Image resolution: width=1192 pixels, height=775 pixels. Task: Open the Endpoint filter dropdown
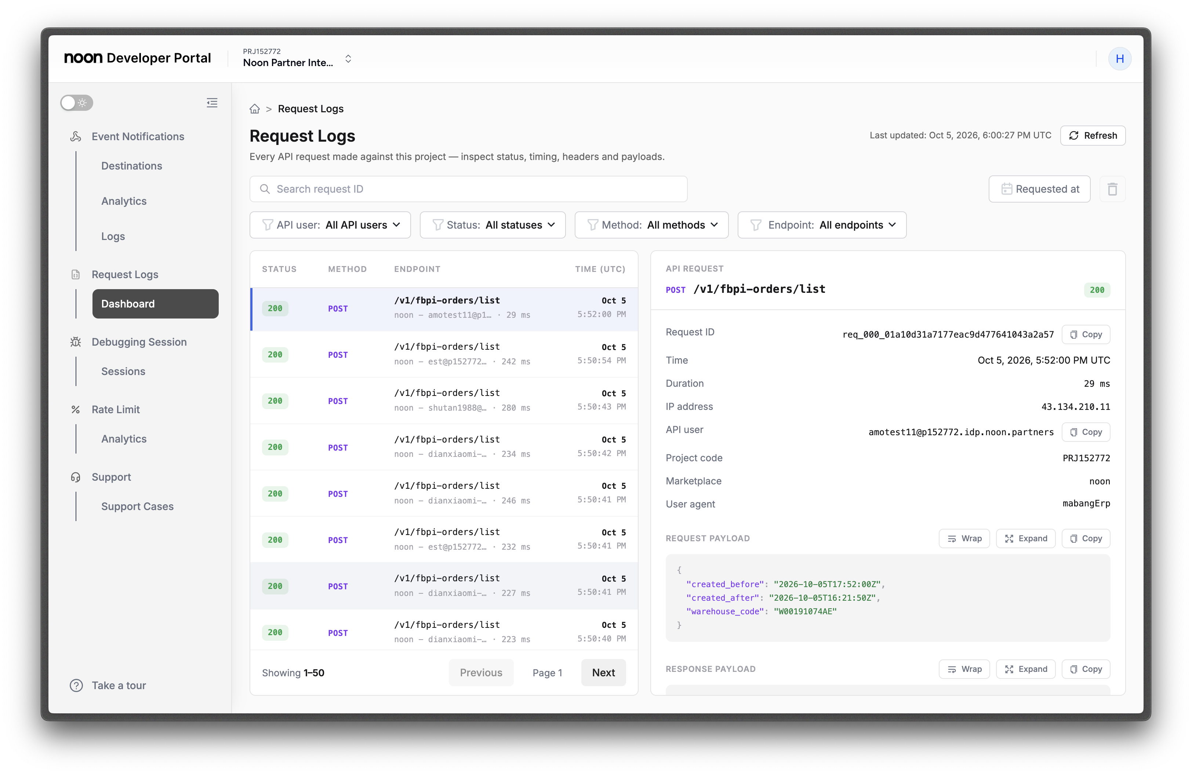[x=822, y=225]
